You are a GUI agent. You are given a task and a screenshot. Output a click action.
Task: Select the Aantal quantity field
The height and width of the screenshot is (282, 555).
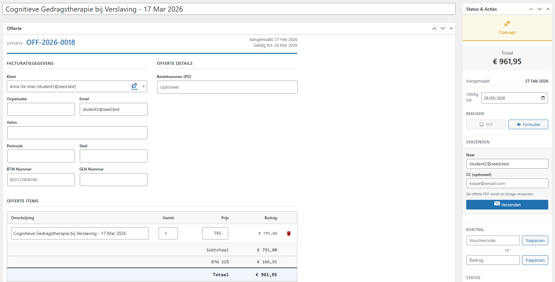click(x=168, y=233)
